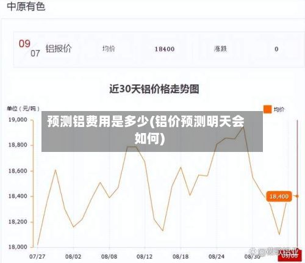Image resolution: width=305 pixels, height=263 pixels.
Task: Click the 07/27 x-axis date
Action: pyautogui.click(x=37, y=256)
